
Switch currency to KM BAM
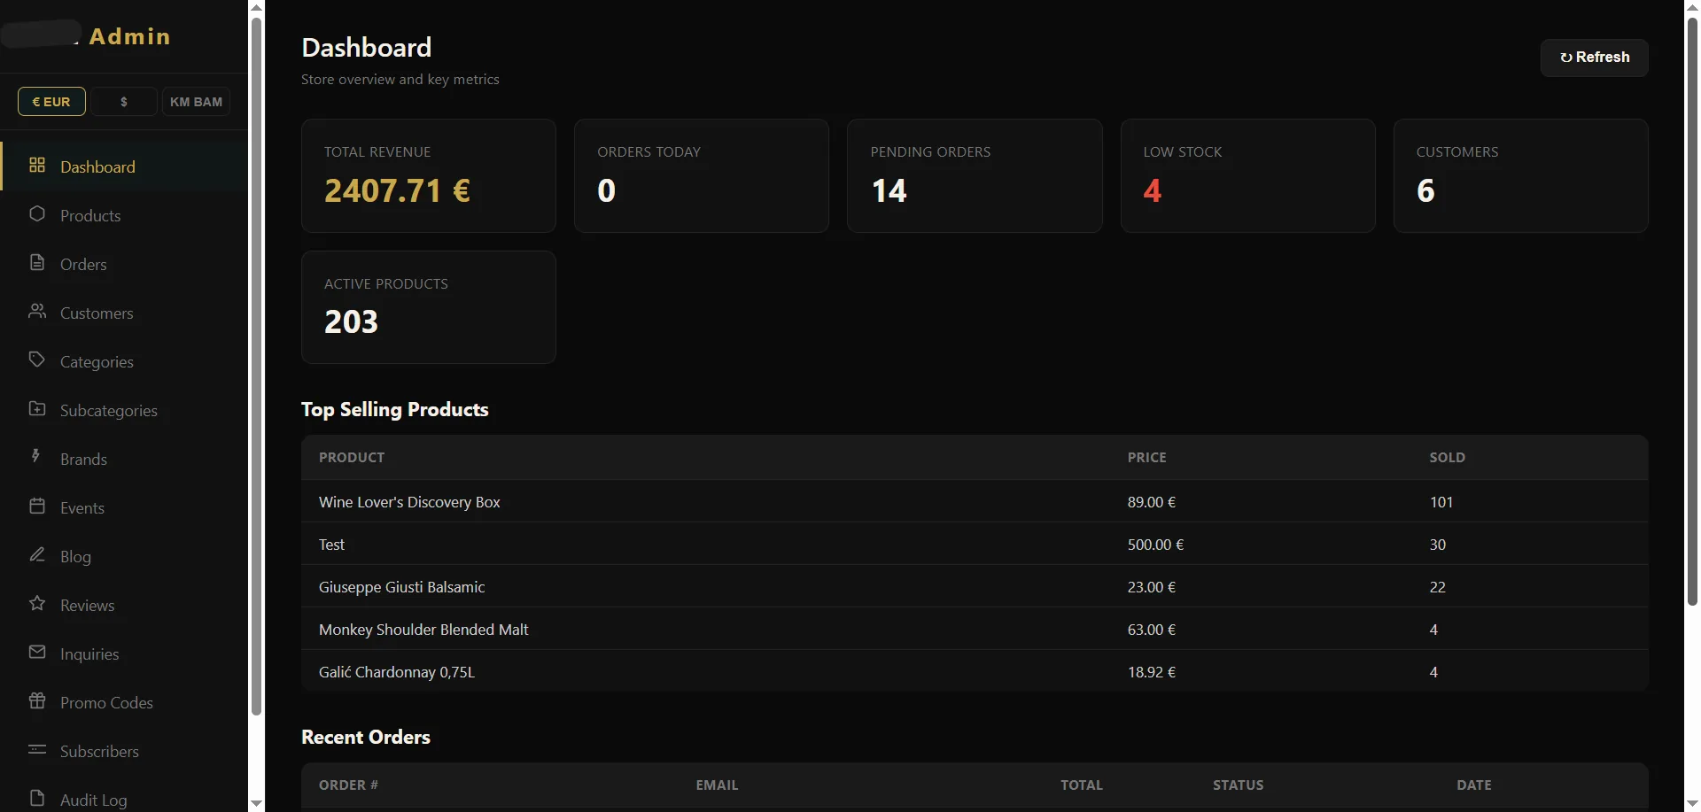click(x=196, y=102)
